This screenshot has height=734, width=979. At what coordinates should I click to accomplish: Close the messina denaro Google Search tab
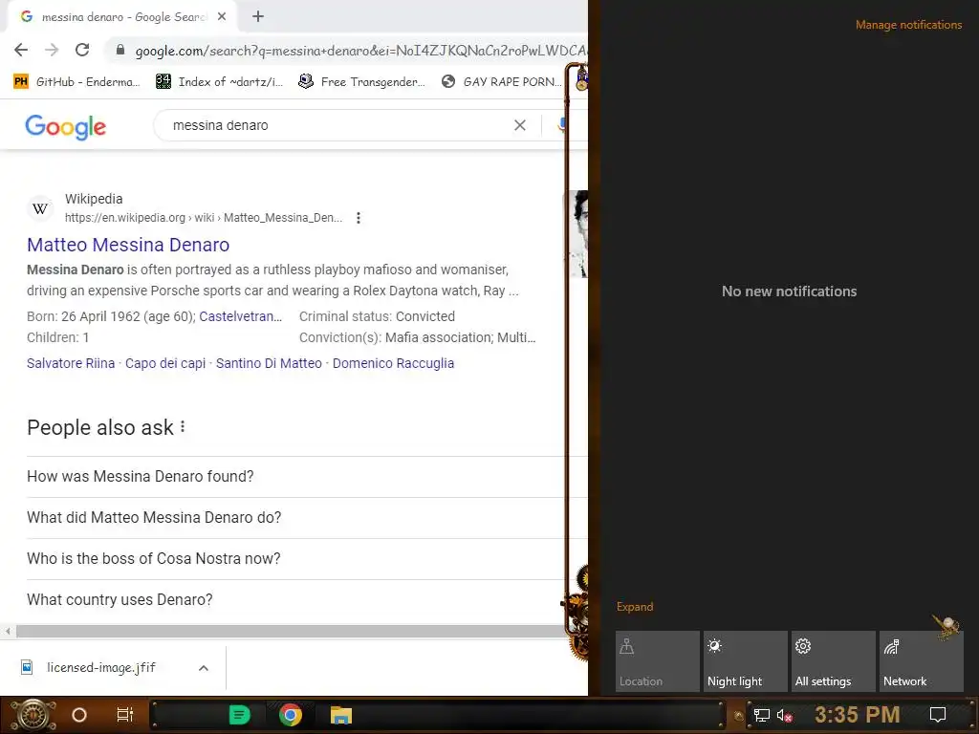222,17
